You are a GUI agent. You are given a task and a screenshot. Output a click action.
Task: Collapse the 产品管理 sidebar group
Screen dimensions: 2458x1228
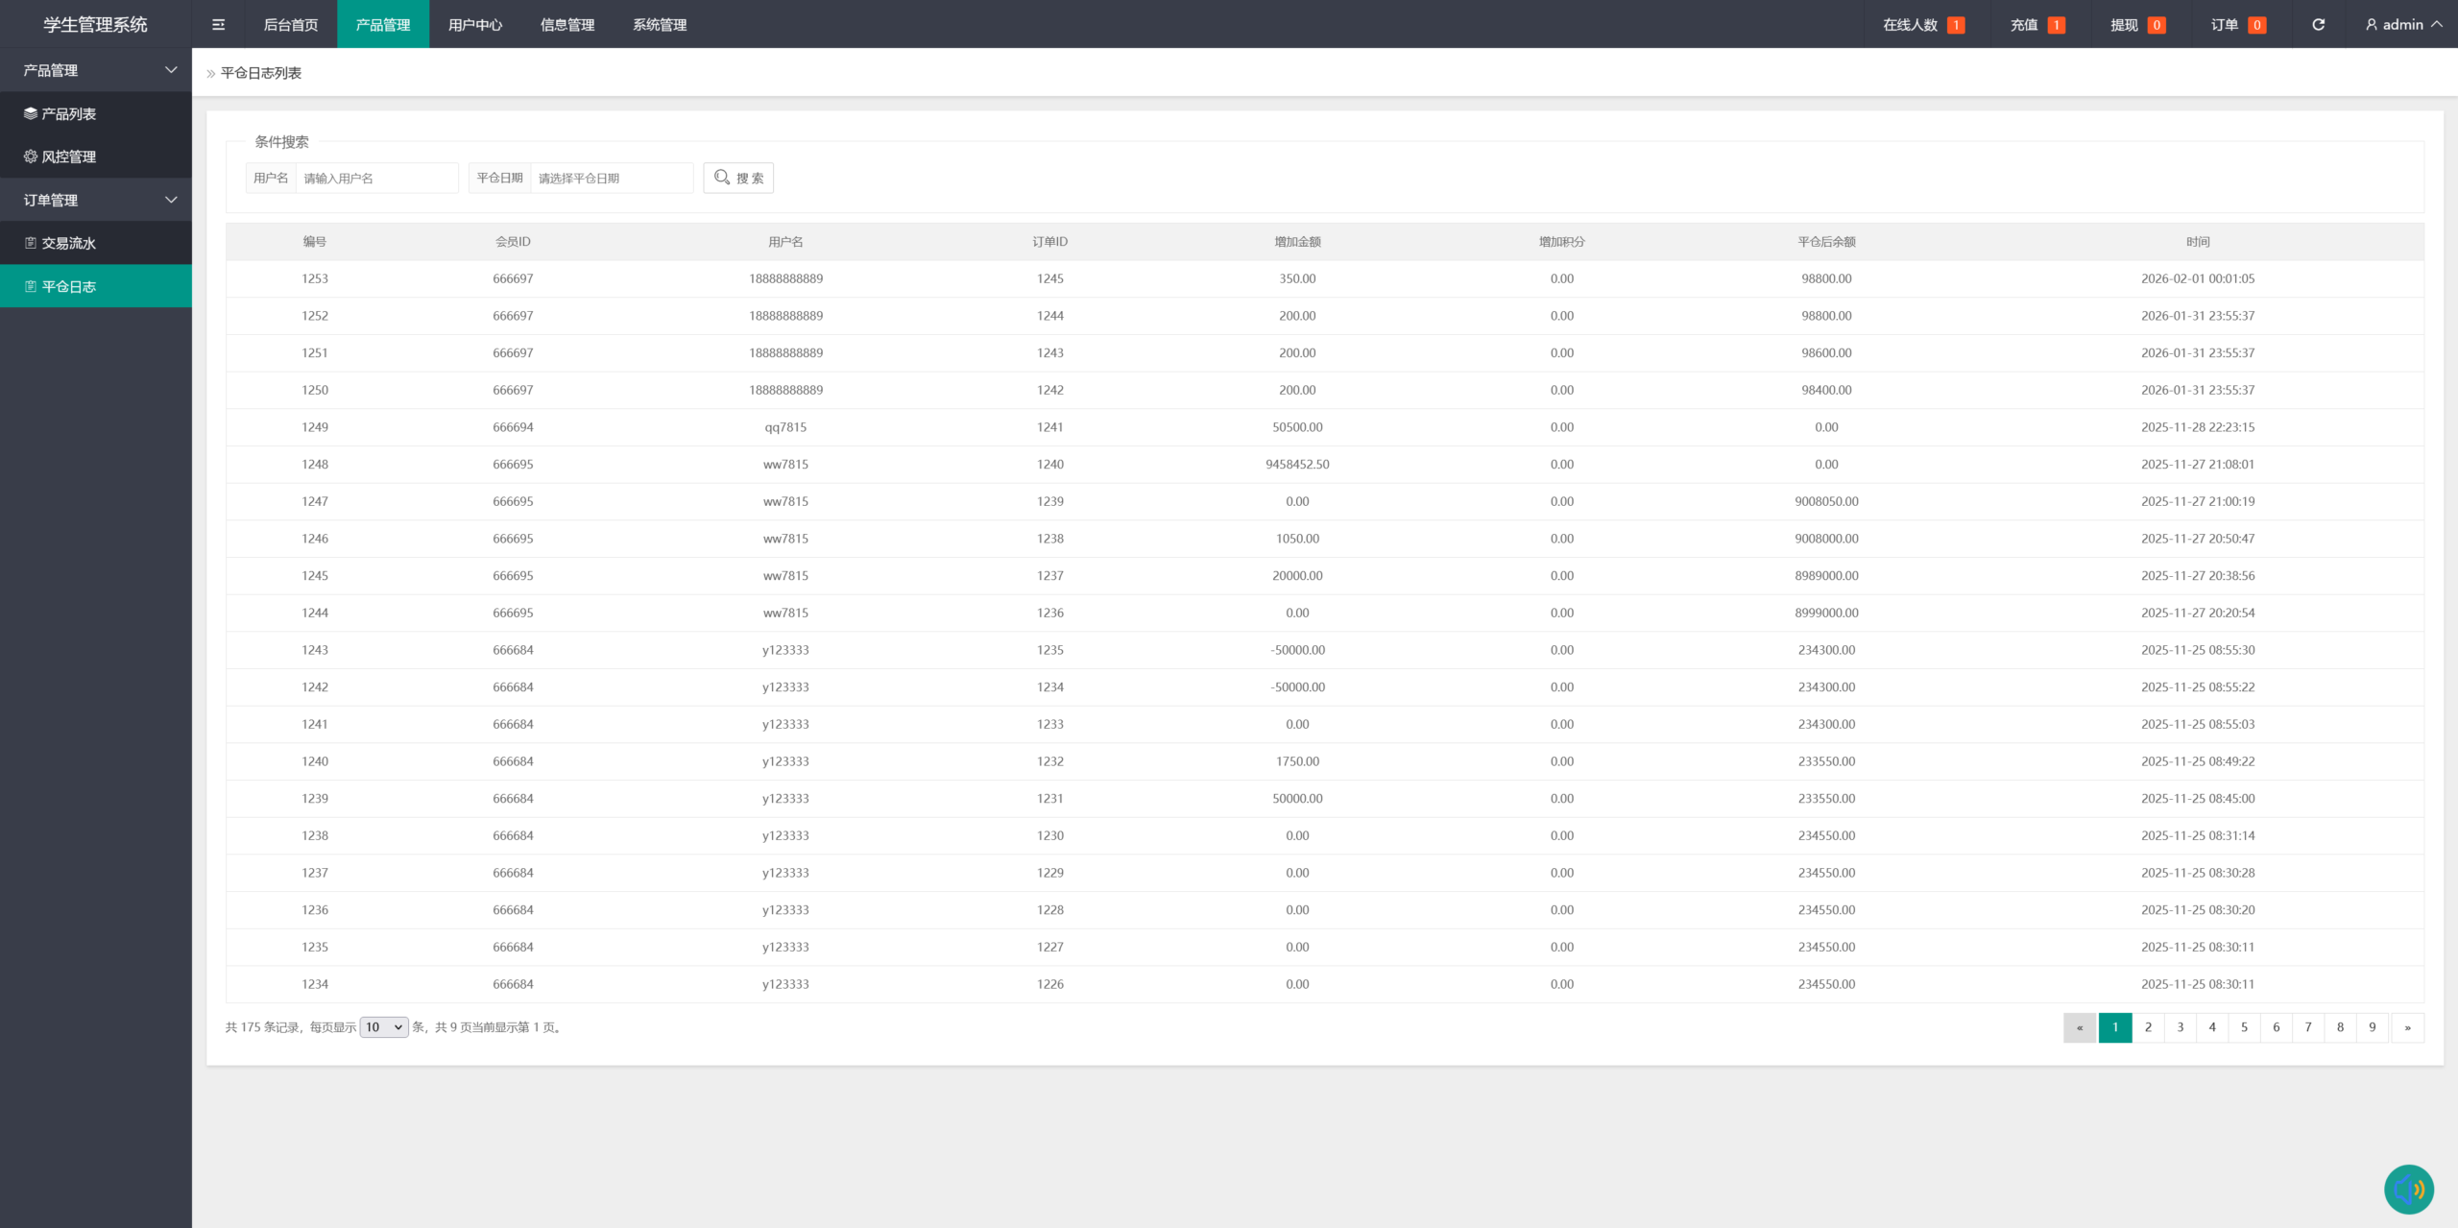(96, 70)
